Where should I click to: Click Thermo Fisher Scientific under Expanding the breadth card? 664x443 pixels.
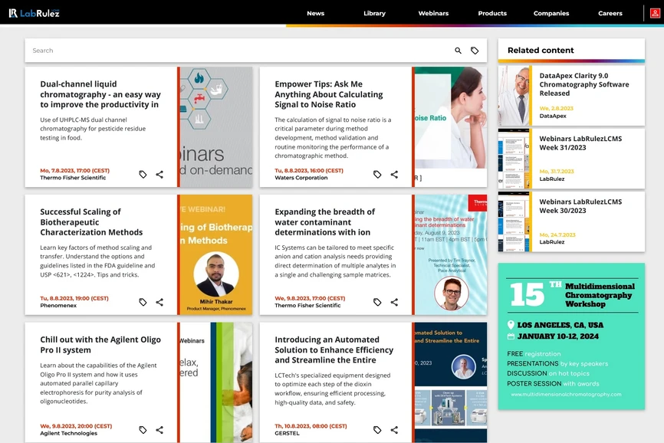[x=307, y=306]
